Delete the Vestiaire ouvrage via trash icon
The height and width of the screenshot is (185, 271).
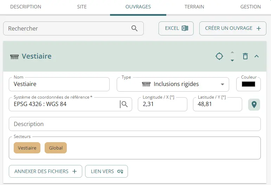[x=245, y=56]
